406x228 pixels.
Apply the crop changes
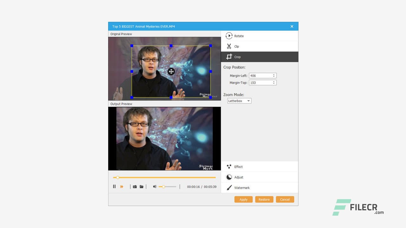[x=243, y=199]
